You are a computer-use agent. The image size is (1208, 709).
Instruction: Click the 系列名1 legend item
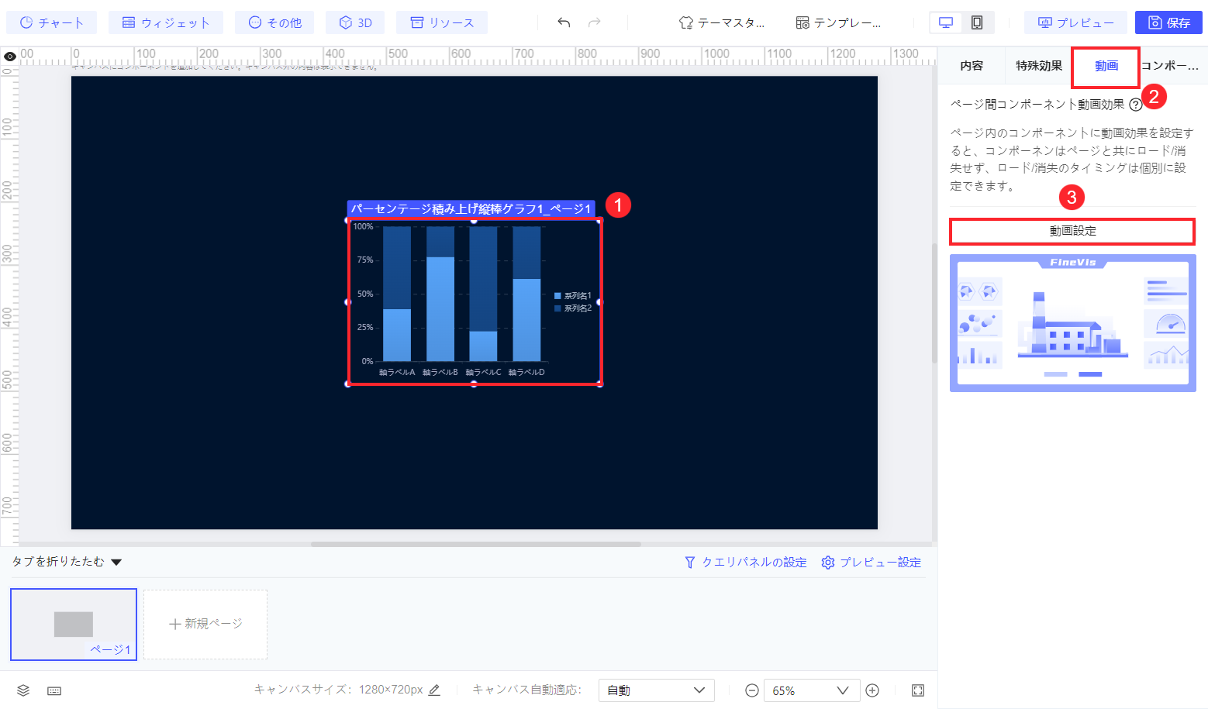(x=573, y=296)
